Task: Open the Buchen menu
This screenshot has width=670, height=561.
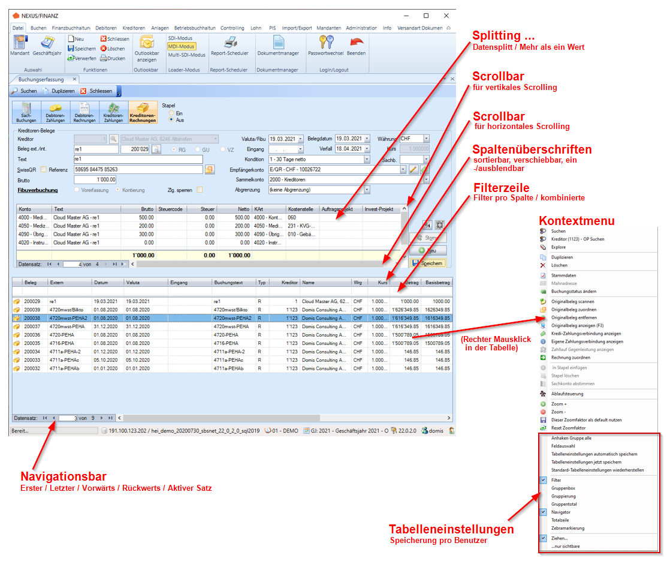Action: tap(38, 28)
